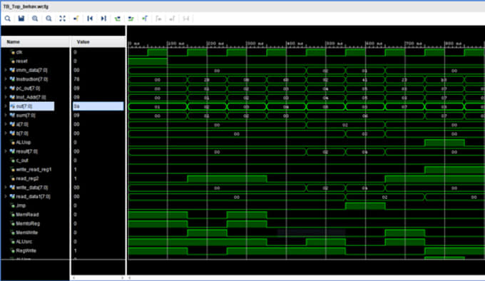
Task: Expand the pc_out[7:0] bus
Action: tap(5, 88)
